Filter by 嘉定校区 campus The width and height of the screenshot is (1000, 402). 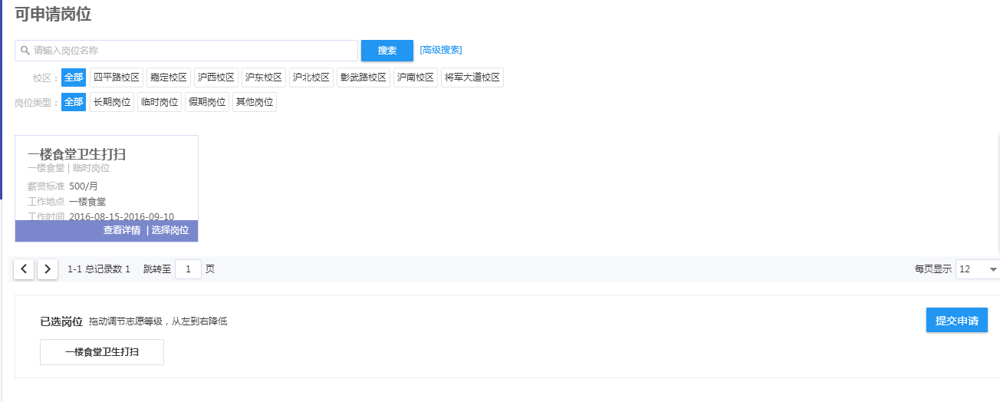[168, 77]
